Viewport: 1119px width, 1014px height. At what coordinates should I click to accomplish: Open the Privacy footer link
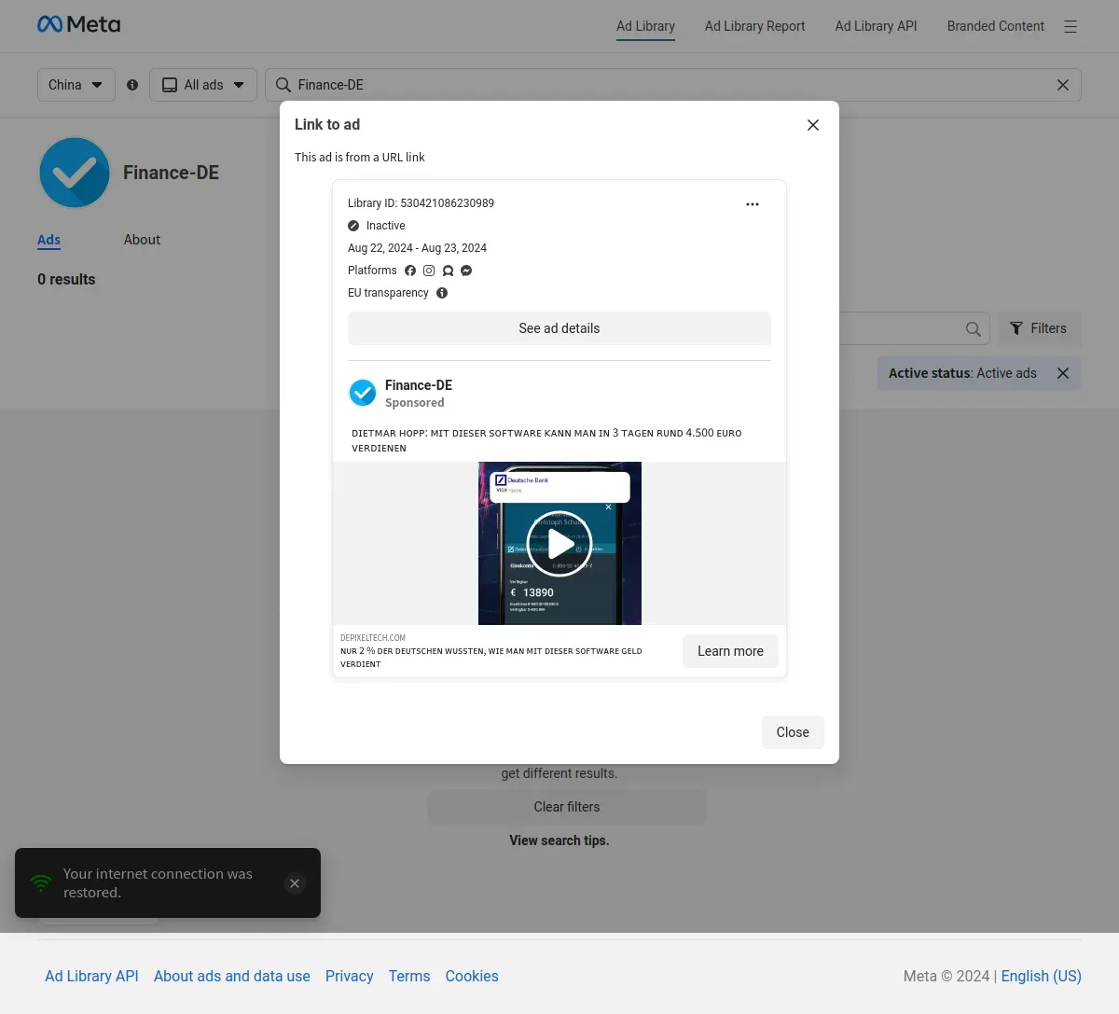click(350, 976)
